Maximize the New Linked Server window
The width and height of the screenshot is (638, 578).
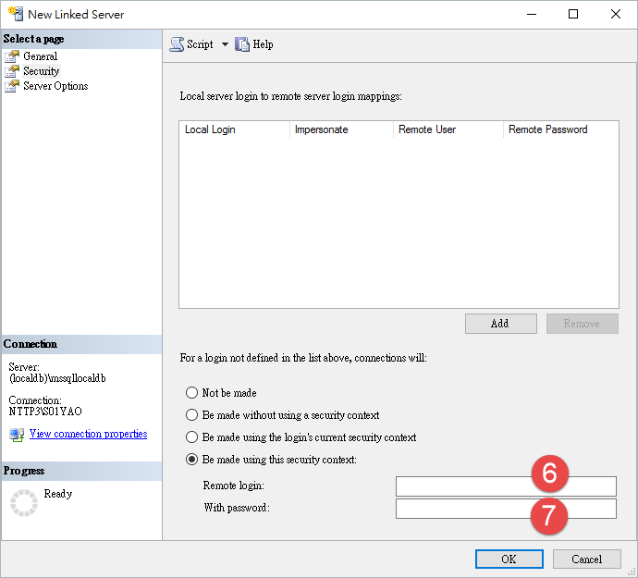573,14
